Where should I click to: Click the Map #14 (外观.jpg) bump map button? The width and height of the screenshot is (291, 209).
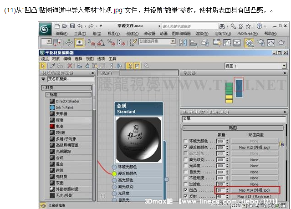click(254, 190)
